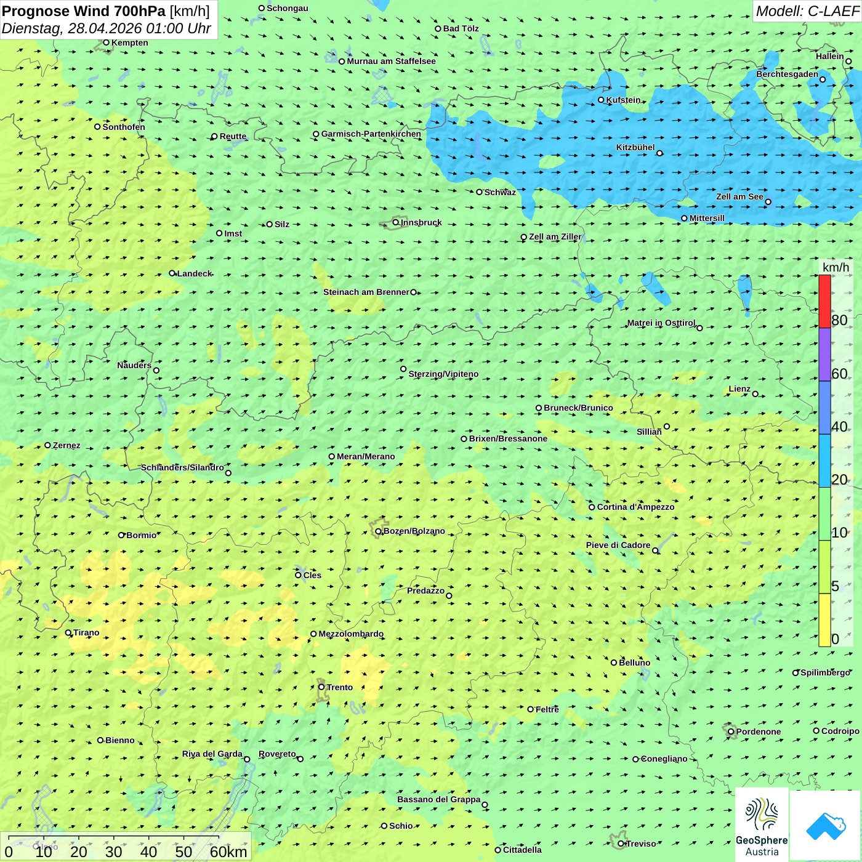
Task: Click the 'Lienz' label
Action: point(739,389)
